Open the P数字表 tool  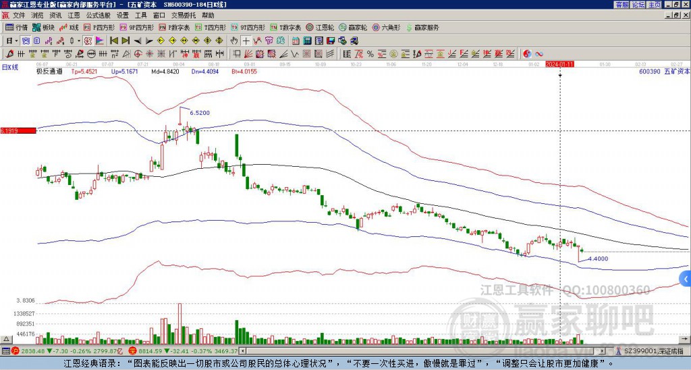[x=174, y=27]
